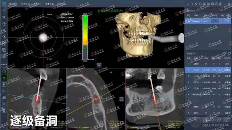Open the settings gear in top toolbar

(212, 4)
